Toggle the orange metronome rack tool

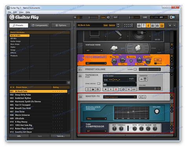(148, 25)
